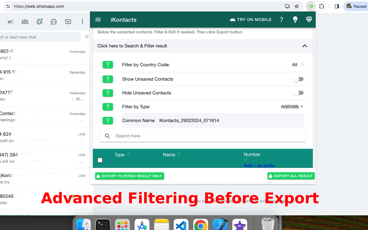The height and width of the screenshot is (230, 368).
Task: Open the iKontacts hamburger menu
Action: coord(98,20)
